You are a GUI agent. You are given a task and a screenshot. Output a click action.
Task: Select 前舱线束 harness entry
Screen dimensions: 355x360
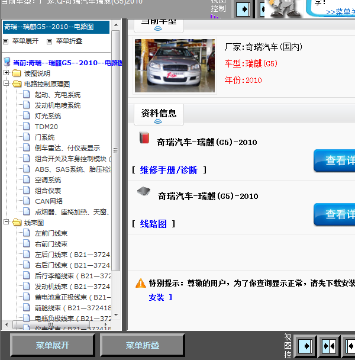(x=73, y=308)
